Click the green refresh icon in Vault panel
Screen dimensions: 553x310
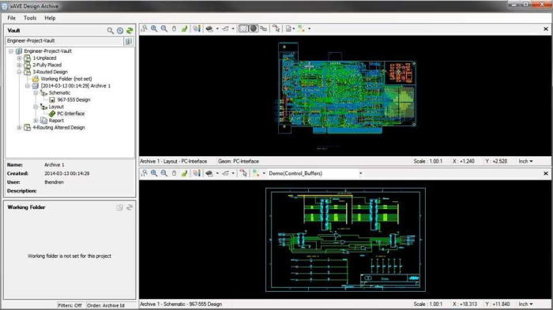130,31
